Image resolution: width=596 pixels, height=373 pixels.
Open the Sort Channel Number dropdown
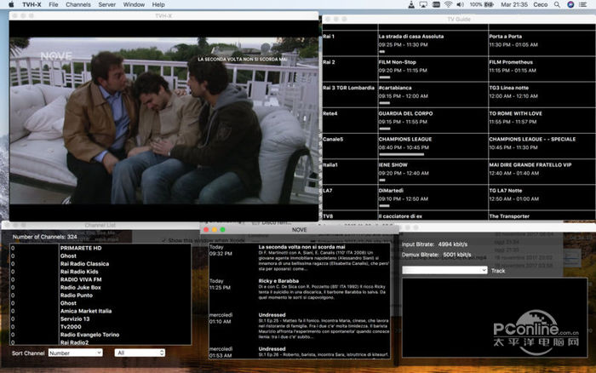73,353
